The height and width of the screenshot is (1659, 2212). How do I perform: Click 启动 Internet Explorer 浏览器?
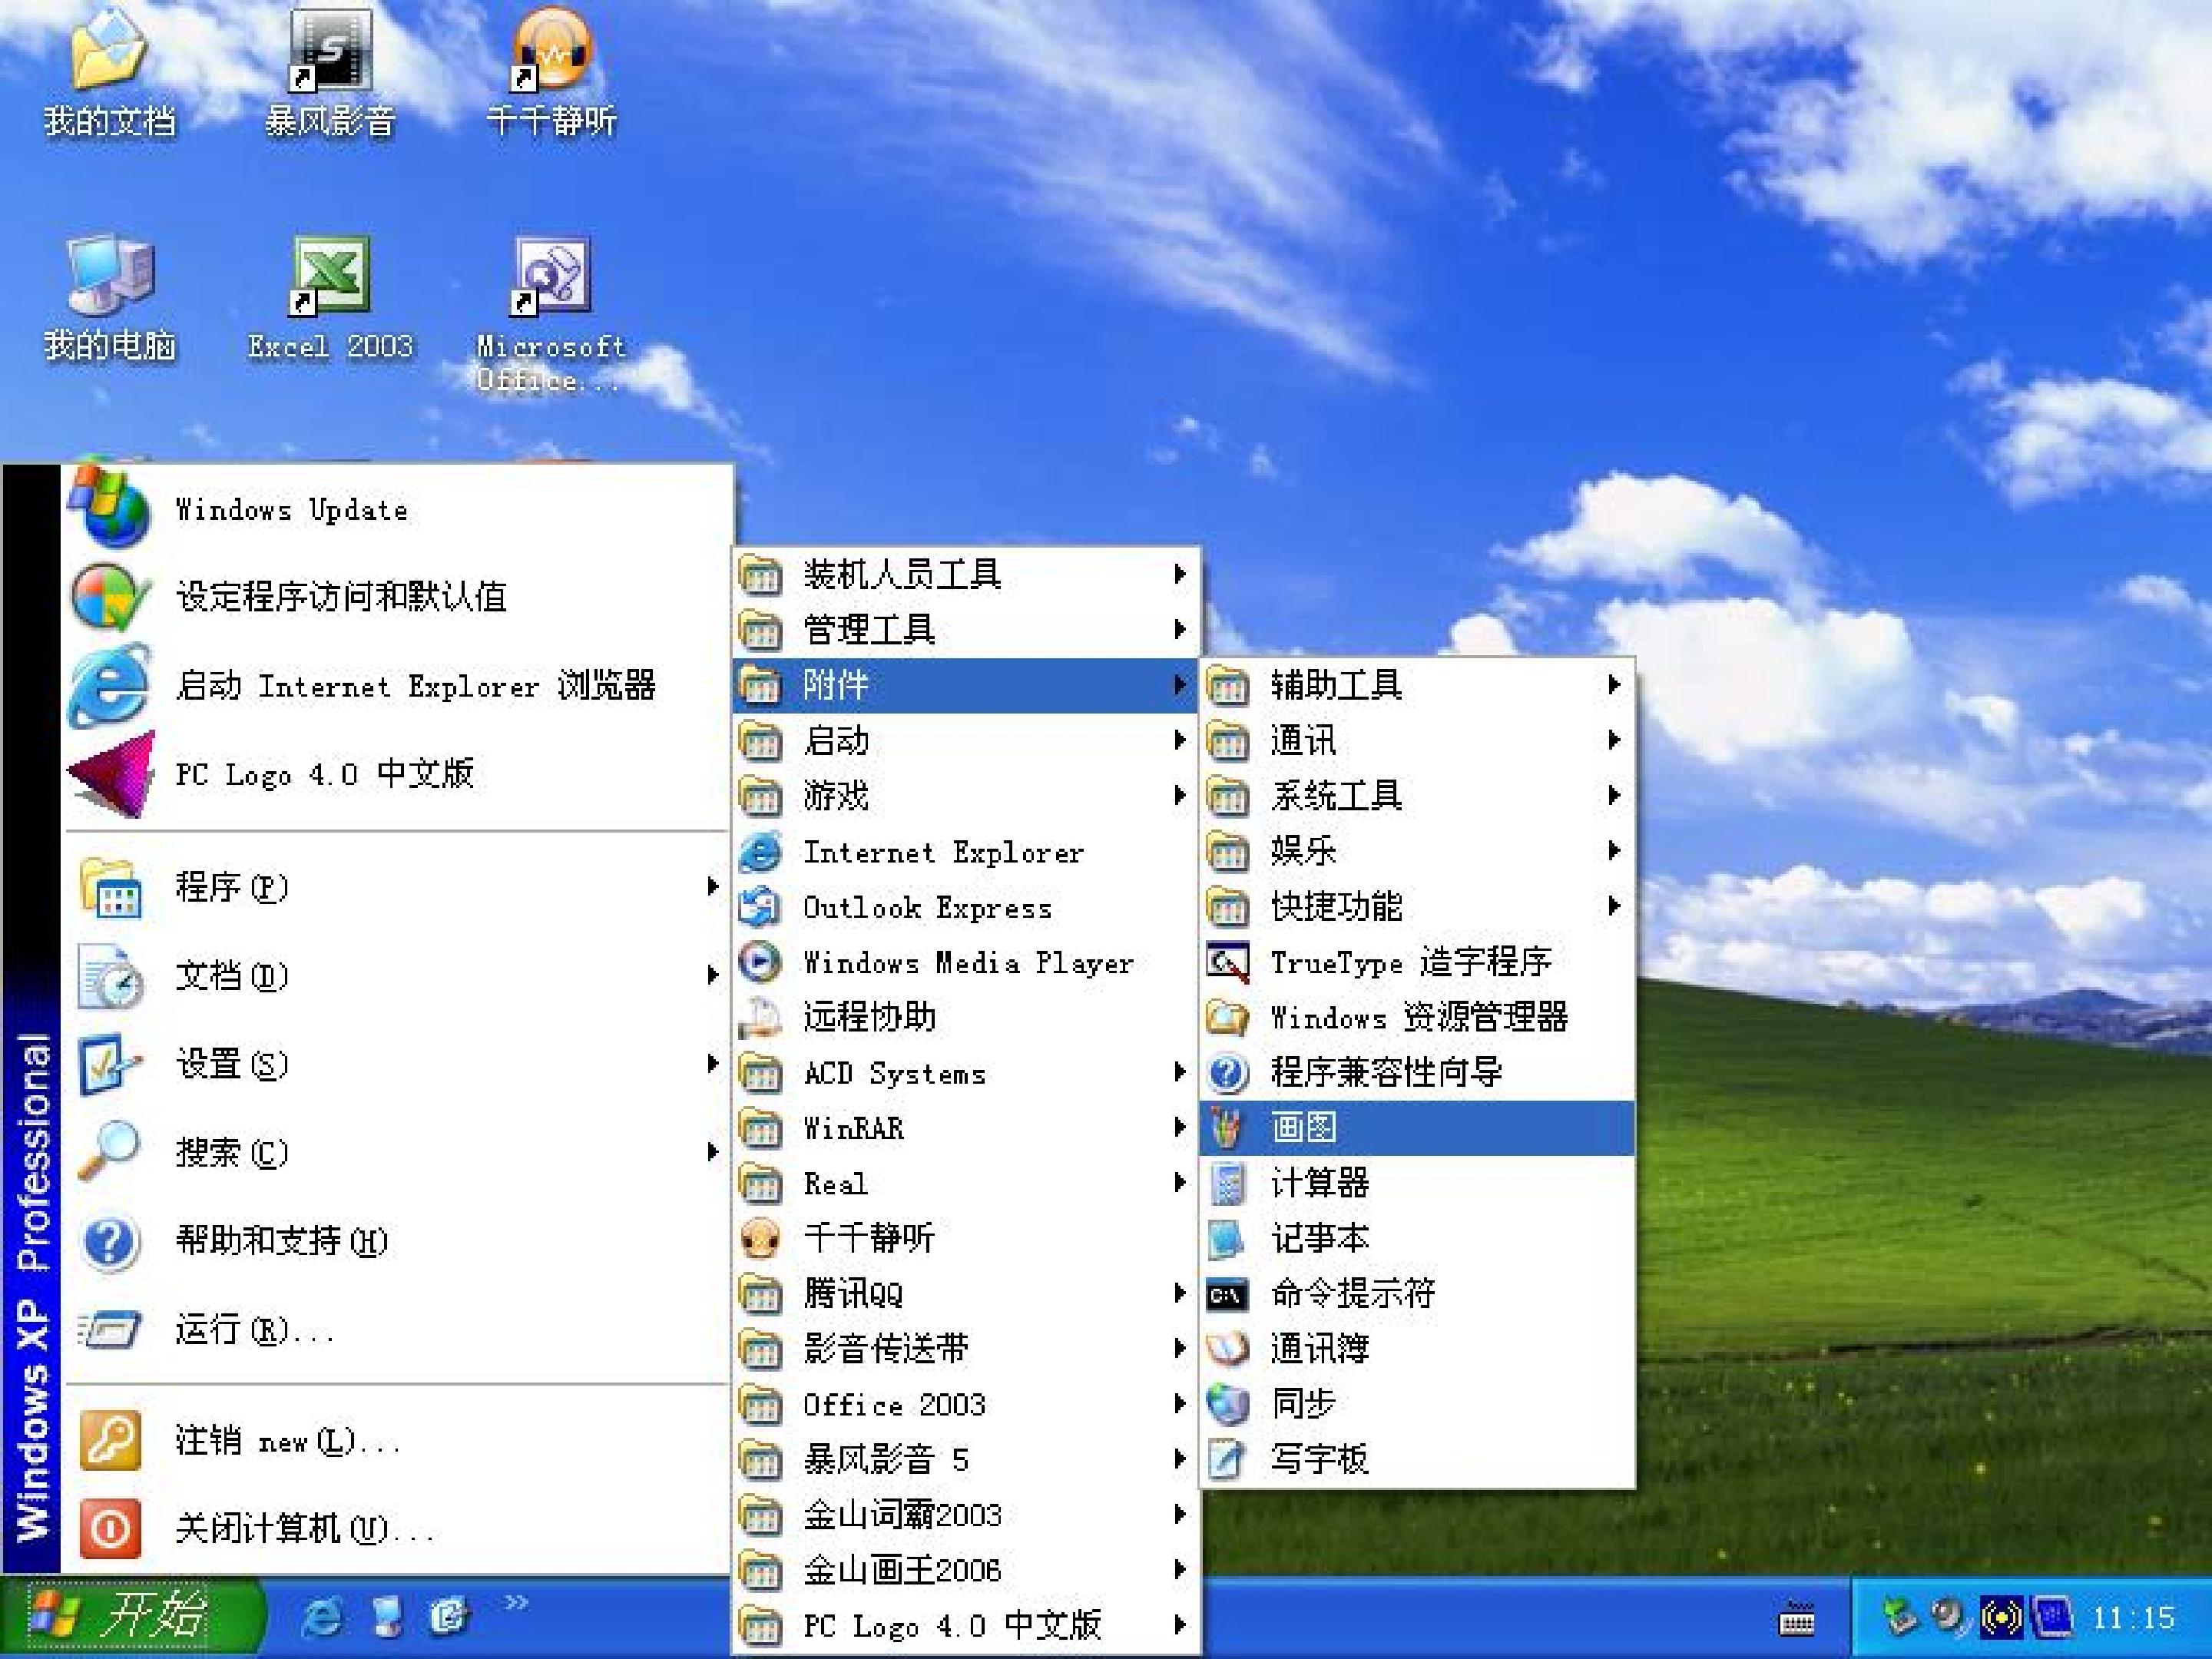click(397, 686)
